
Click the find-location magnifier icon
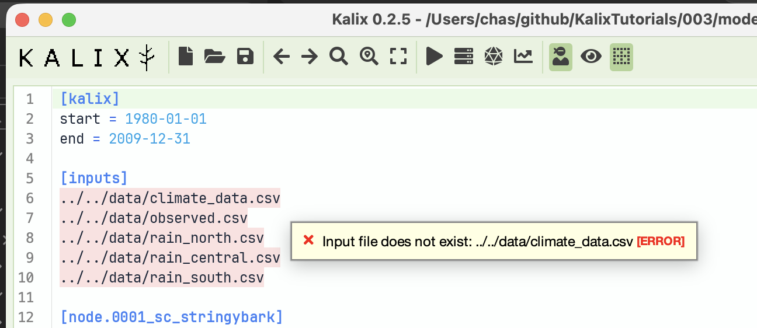tap(369, 57)
